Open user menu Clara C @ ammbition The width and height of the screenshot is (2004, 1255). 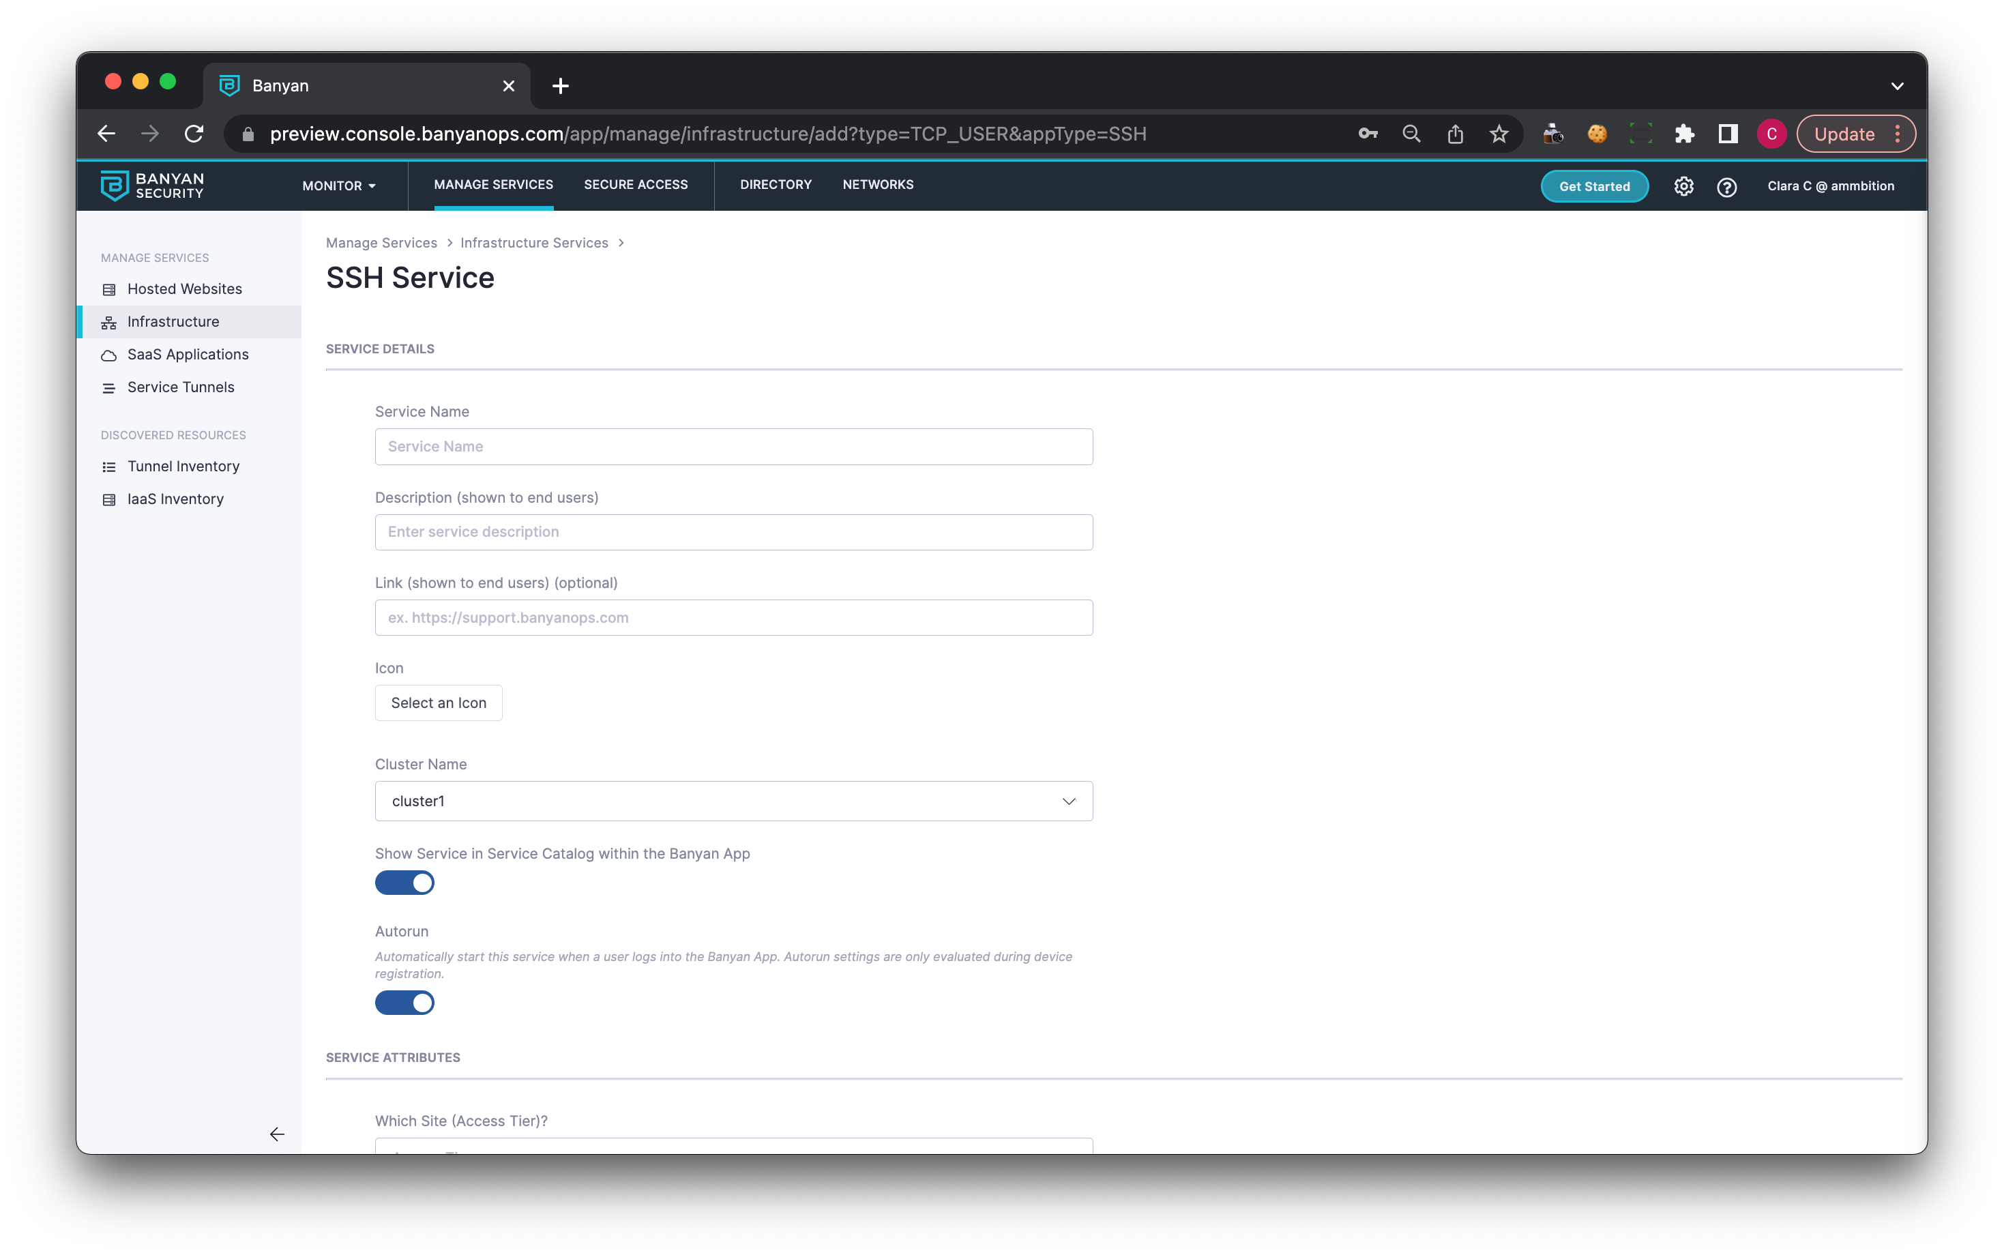pyautogui.click(x=1830, y=186)
